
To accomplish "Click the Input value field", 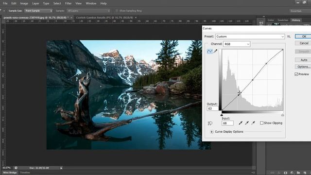I will 227,123.
